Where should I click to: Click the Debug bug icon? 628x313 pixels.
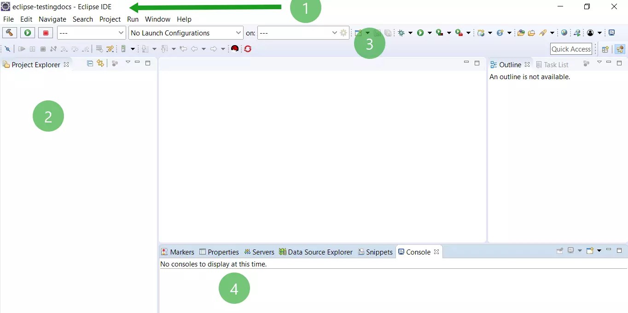(x=401, y=33)
